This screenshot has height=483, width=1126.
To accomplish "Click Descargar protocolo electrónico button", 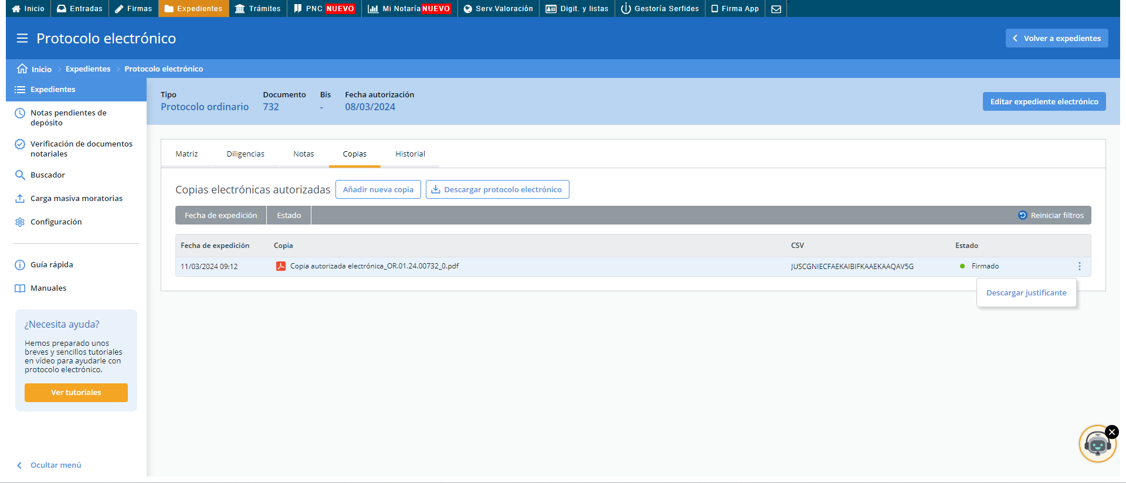I will click(x=497, y=189).
